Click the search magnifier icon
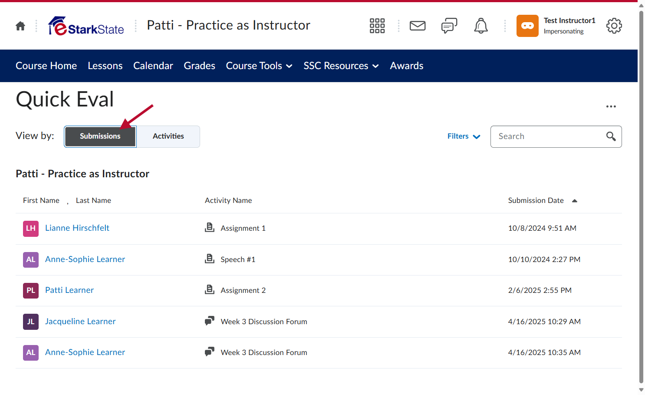Screen dimensions: 645x395 [611, 136]
